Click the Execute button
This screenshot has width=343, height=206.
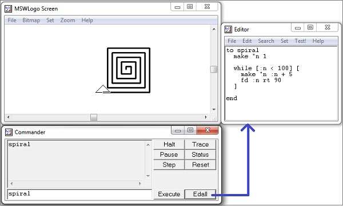[169, 194]
